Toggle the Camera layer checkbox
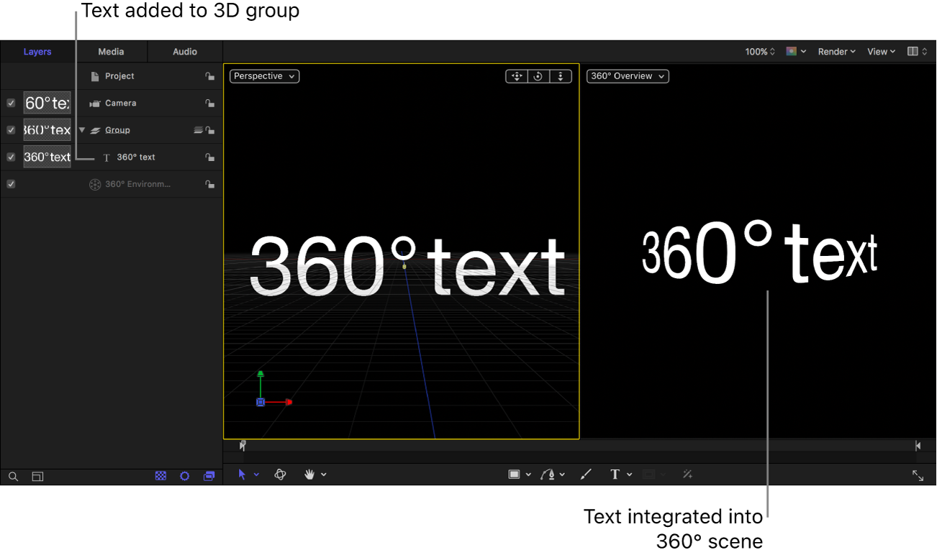Image resolution: width=937 pixels, height=555 pixels. click(x=11, y=103)
